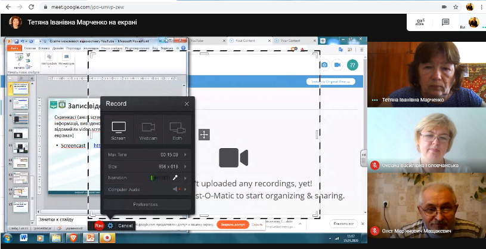The image size is (486, 249).
Task: Expand the Size 856 x 618 options
Action: [x=185, y=167]
